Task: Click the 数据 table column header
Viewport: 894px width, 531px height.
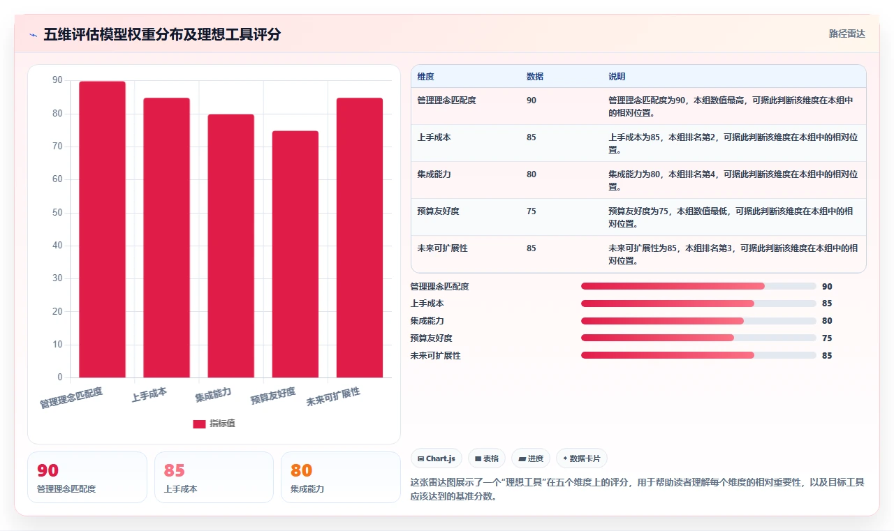Action: pyautogui.click(x=535, y=77)
